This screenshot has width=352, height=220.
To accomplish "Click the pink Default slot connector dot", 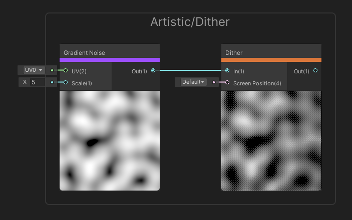I will 214,82.
